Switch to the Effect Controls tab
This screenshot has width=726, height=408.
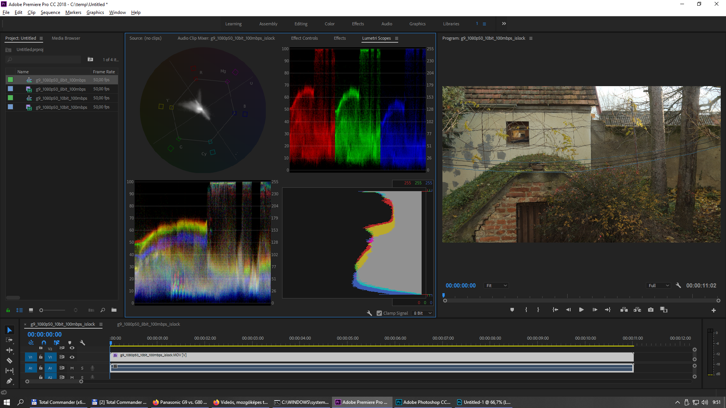click(x=304, y=38)
